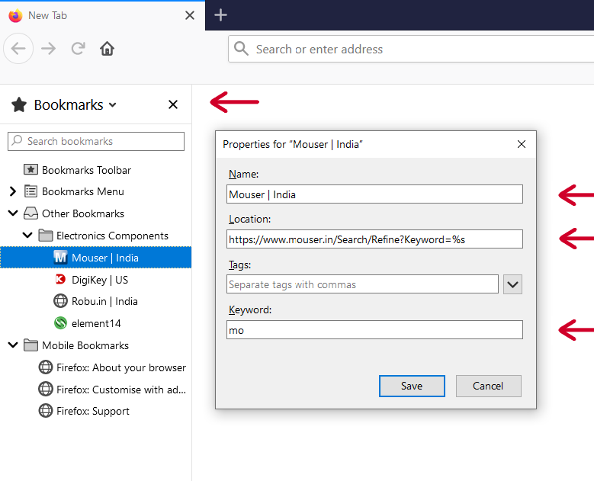Select Bookmarks Menu label
This screenshot has height=481, width=594.
point(83,191)
